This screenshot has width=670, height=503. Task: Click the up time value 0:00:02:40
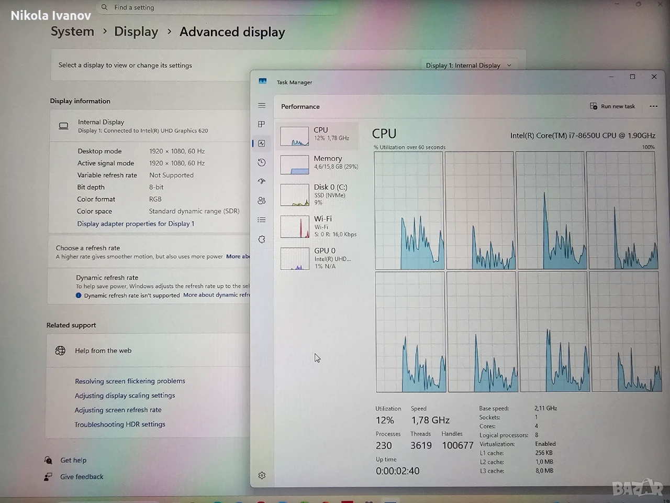[397, 471]
